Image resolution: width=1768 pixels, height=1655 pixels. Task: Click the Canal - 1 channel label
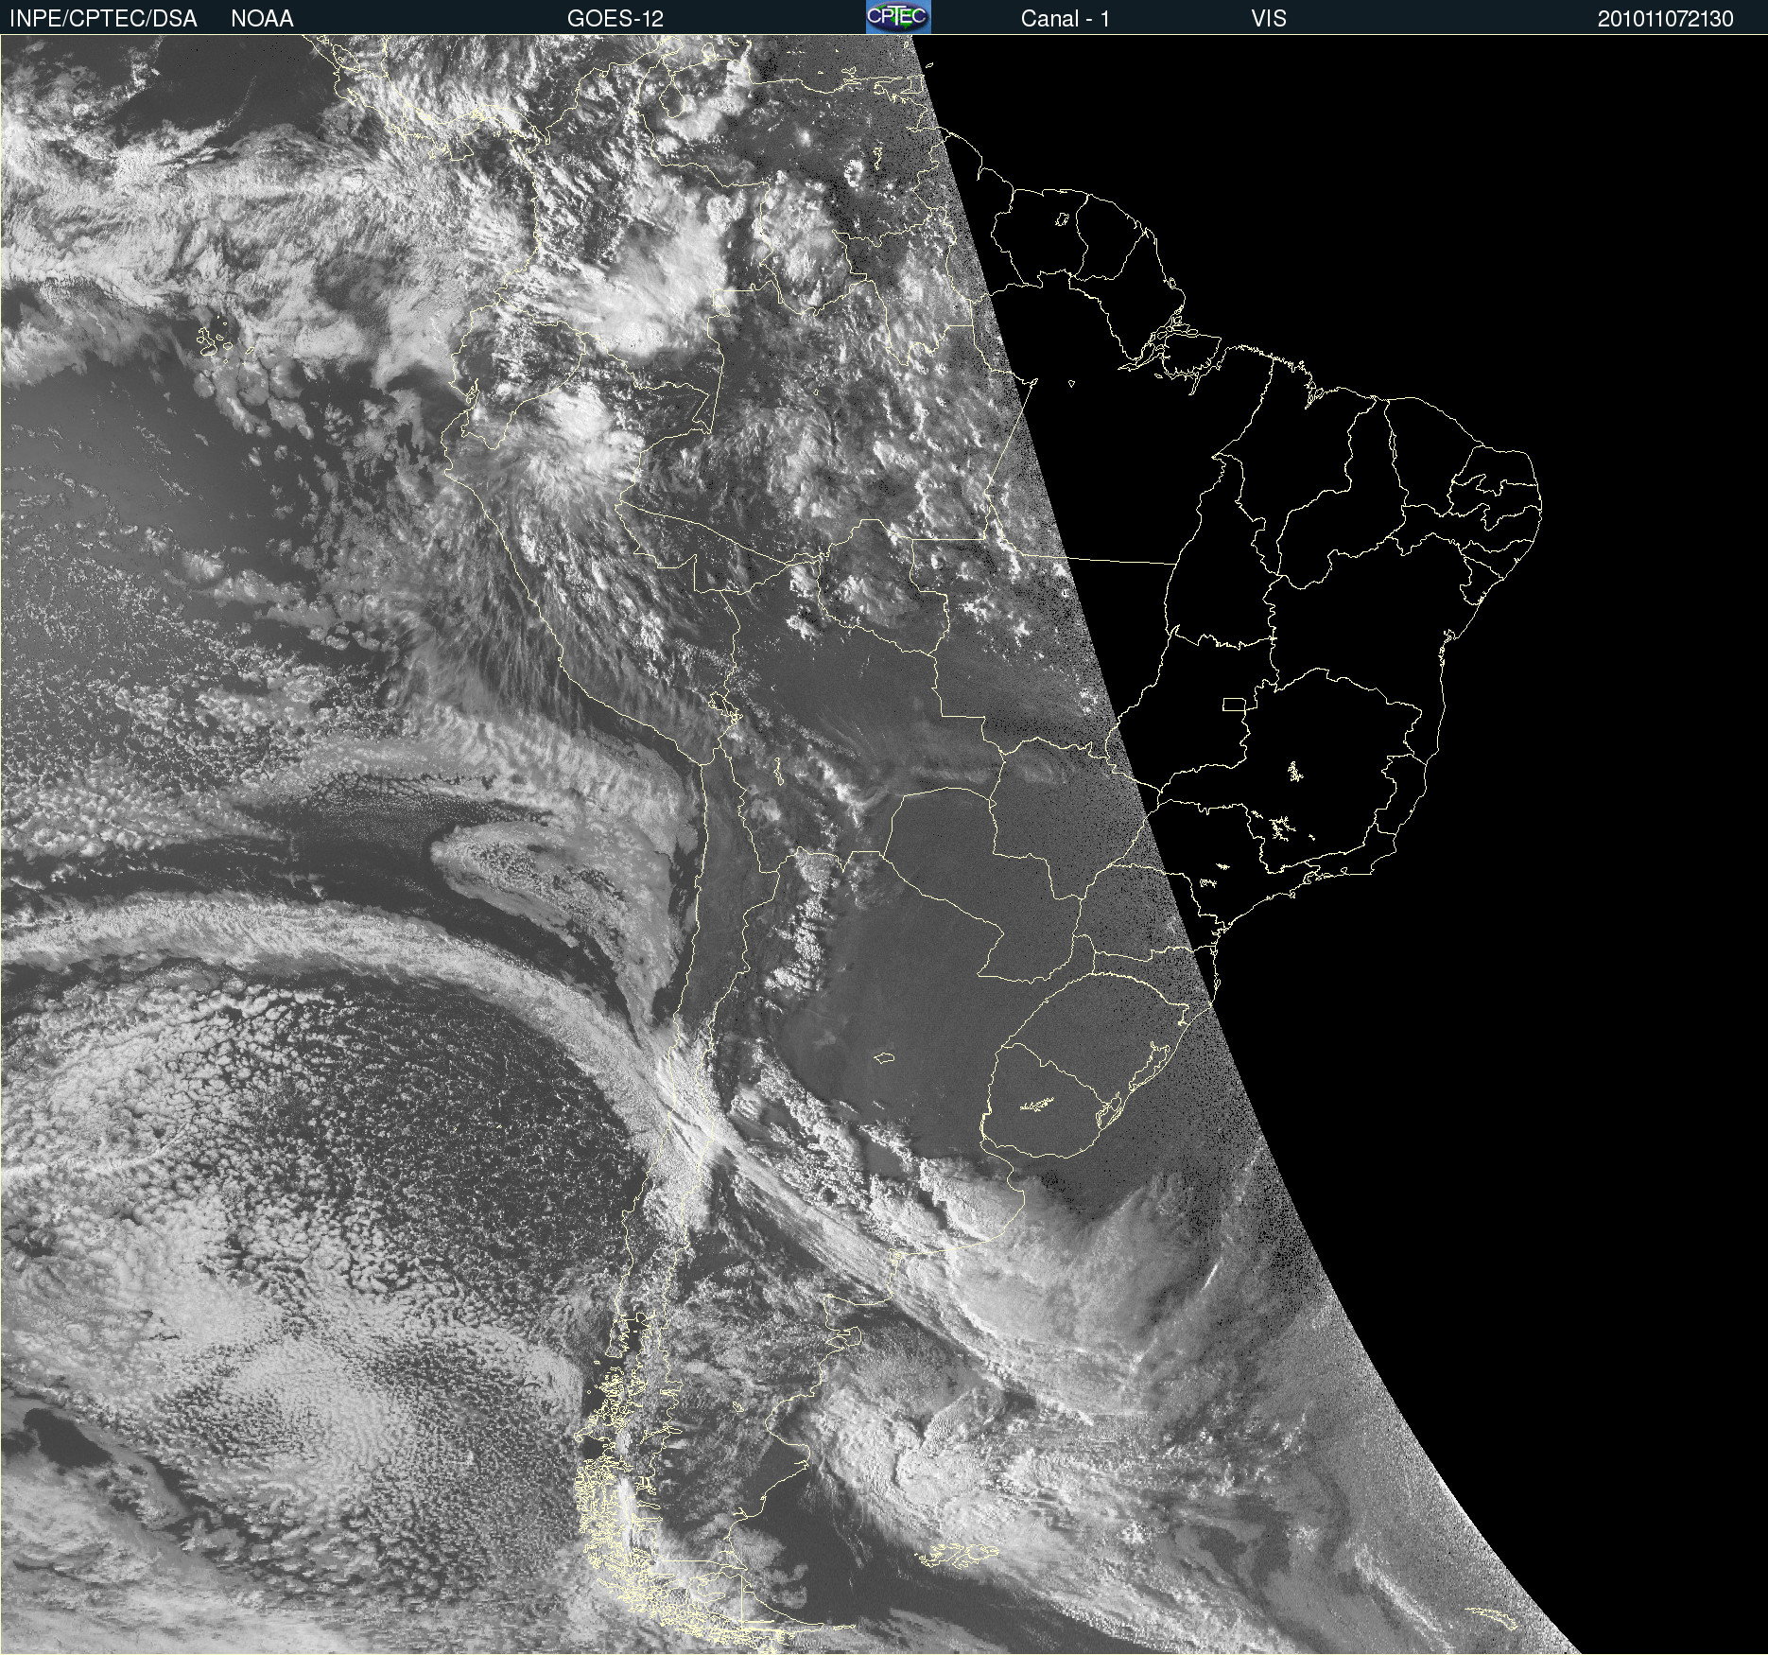(x=1065, y=19)
